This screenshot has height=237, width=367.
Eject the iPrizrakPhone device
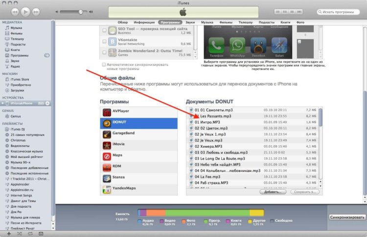coord(47,103)
